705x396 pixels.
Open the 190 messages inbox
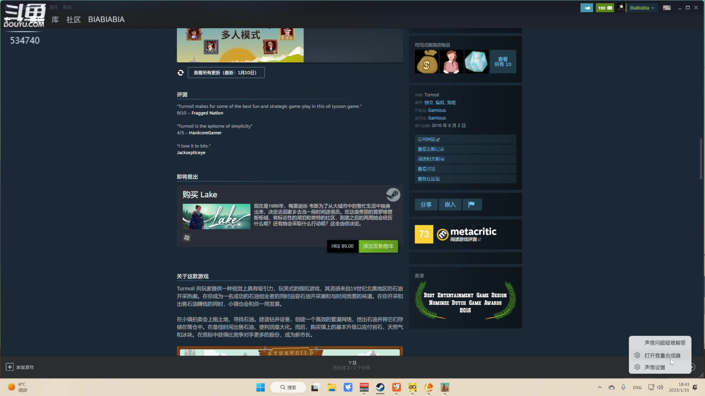point(605,8)
